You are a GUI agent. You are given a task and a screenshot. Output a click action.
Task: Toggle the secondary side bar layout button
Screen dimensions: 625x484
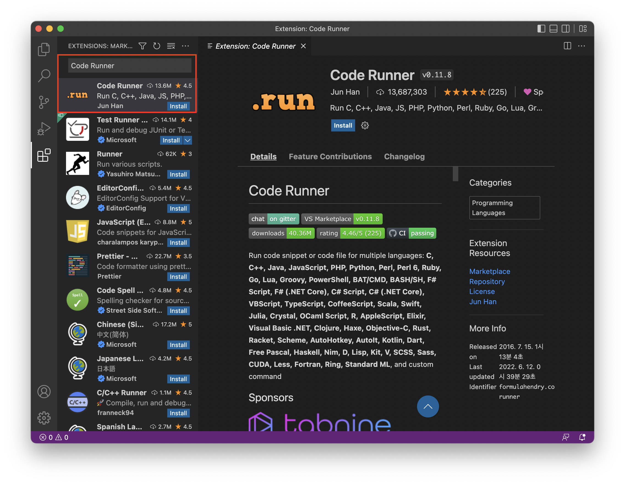566,29
